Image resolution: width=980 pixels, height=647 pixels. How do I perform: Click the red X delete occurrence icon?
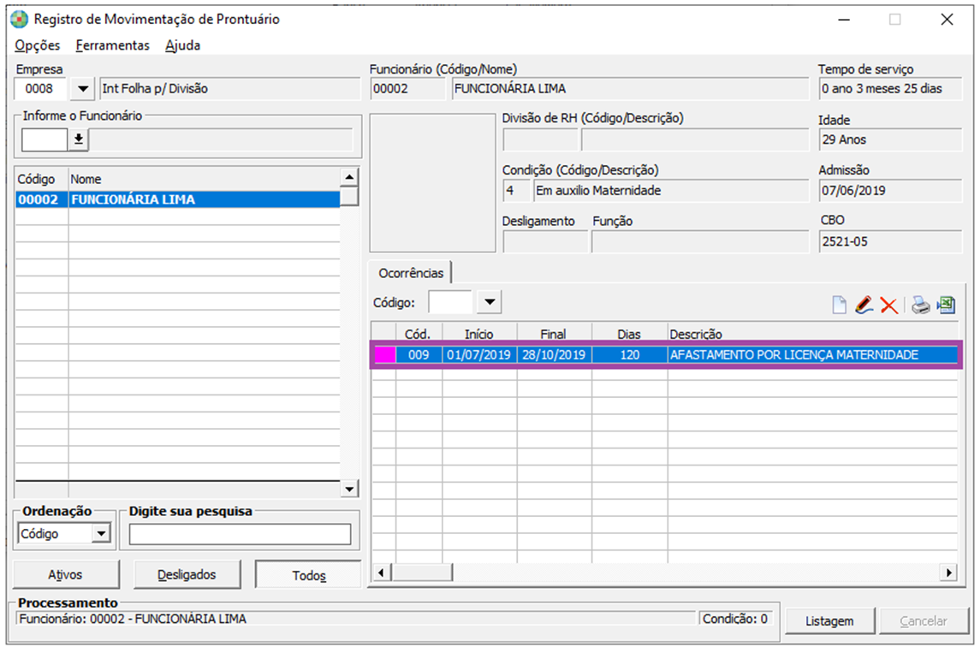click(x=888, y=306)
